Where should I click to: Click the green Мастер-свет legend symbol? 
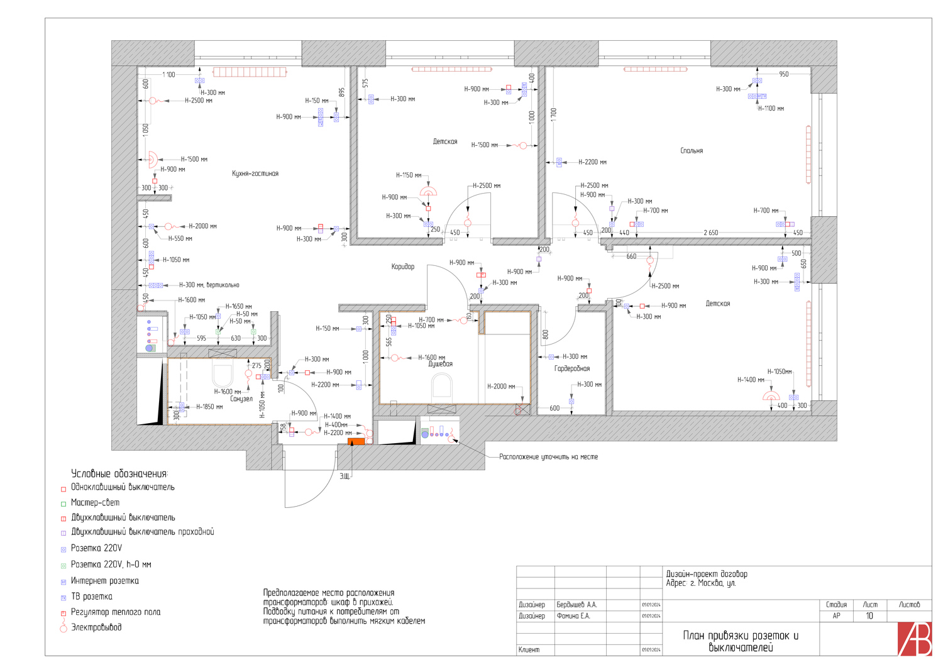point(63,504)
